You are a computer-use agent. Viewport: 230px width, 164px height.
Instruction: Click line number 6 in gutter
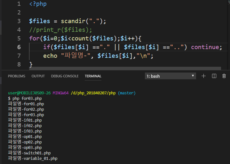coord(19,47)
